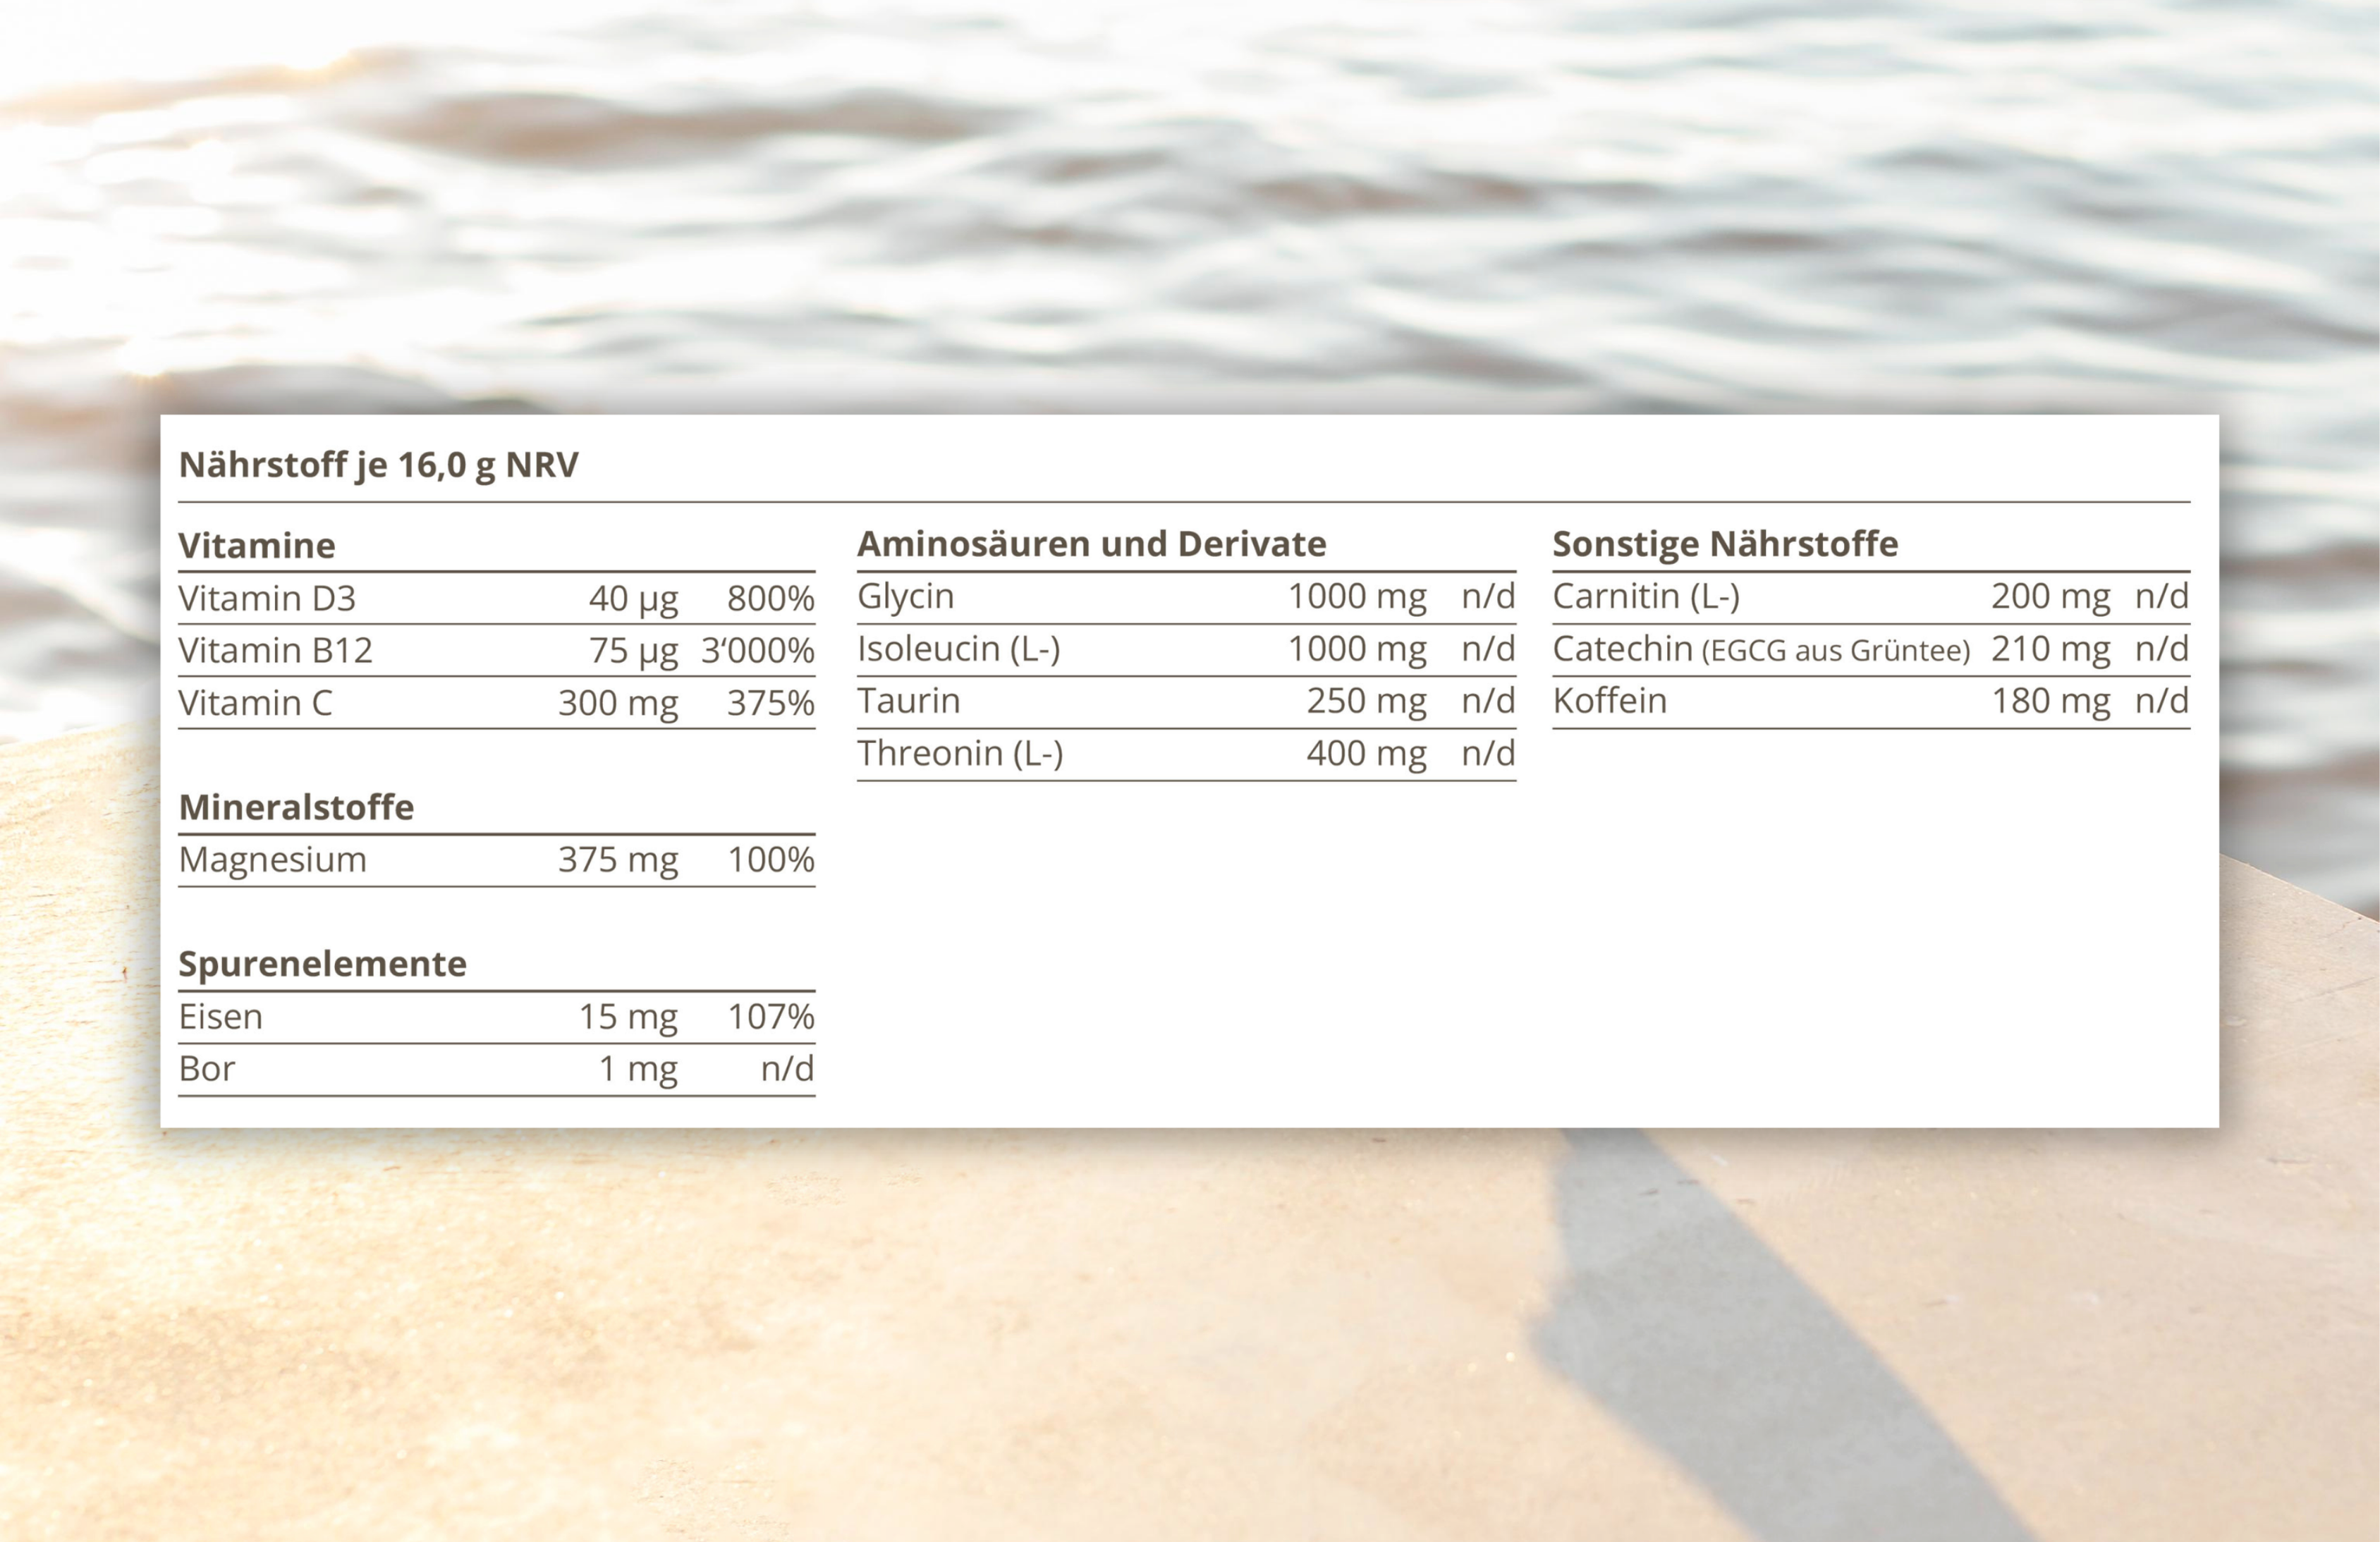Select the 'Vitamin B12' row label
The image size is (2380, 1542).
click(x=275, y=651)
